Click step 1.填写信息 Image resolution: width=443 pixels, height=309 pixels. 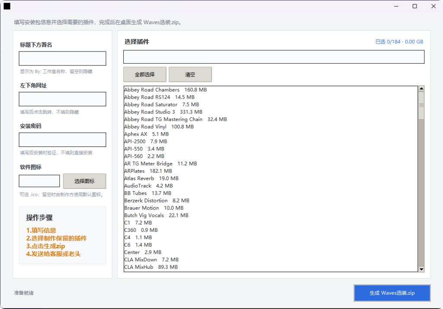(41, 230)
